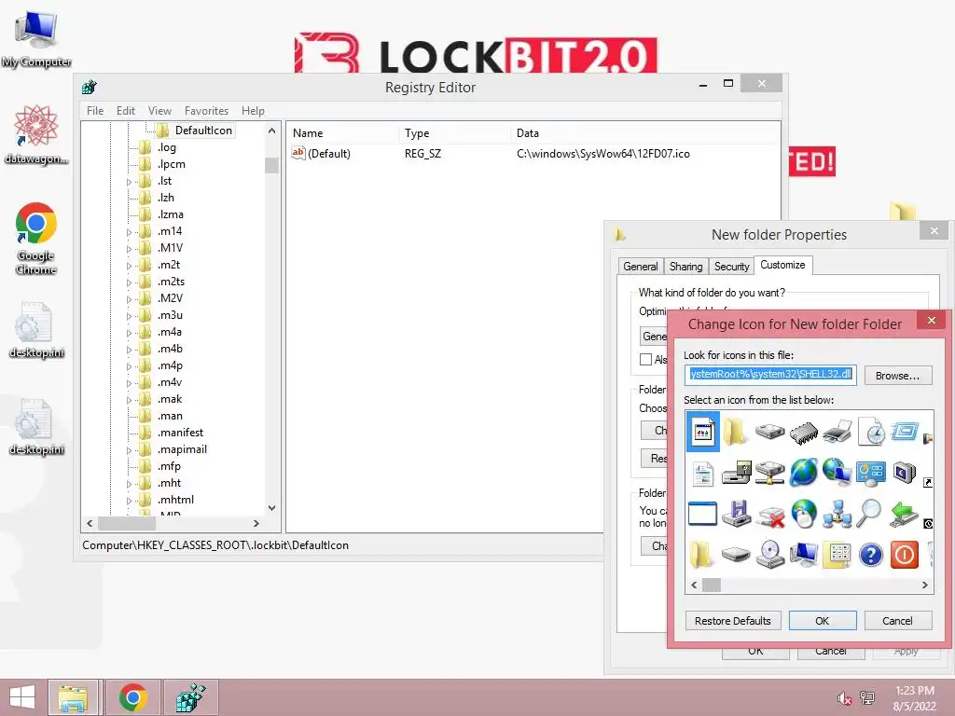
Task: Select the selected application window icon
Action: pyautogui.click(x=703, y=432)
